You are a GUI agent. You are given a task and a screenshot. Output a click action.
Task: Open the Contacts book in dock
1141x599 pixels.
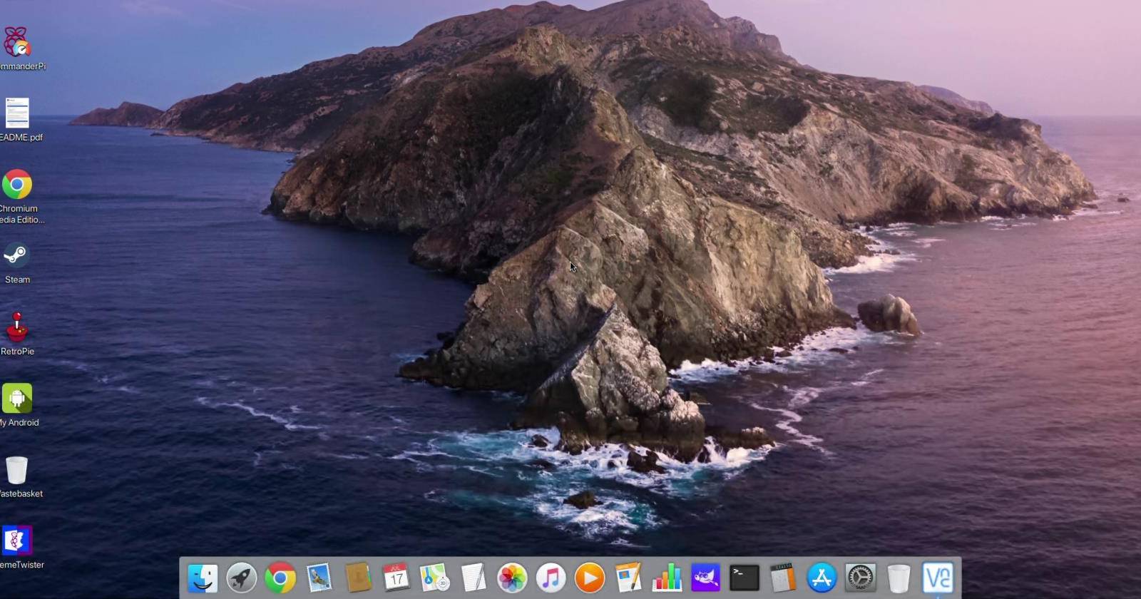pyautogui.click(x=358, y=578)
